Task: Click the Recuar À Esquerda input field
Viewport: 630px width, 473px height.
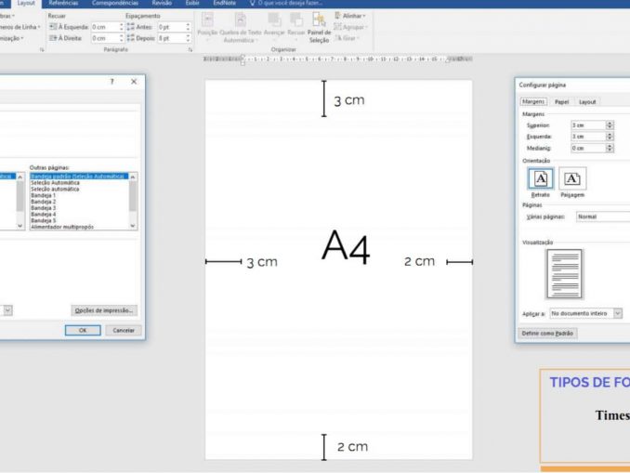Action: [104, 27]
